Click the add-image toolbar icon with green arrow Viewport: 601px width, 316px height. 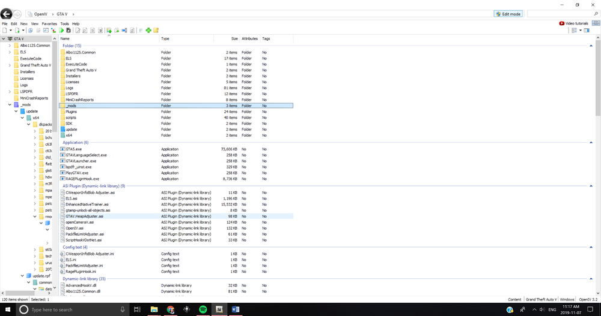[109, 30]
